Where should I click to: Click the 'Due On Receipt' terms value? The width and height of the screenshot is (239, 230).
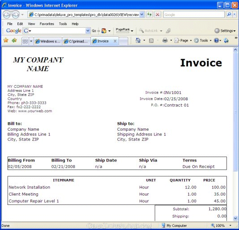[199, 166]
